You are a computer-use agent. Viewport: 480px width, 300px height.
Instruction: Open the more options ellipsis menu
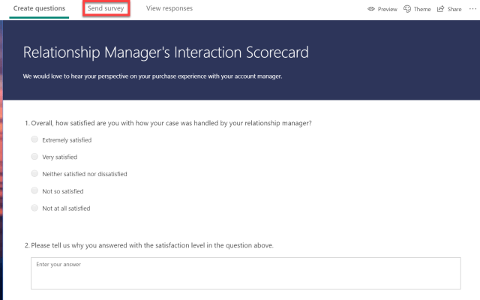tap(472, 9)
